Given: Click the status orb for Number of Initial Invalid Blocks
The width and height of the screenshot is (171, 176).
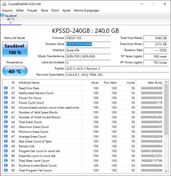Looking at the screenshot, I should pyautogui.click(x=6, y=117).
